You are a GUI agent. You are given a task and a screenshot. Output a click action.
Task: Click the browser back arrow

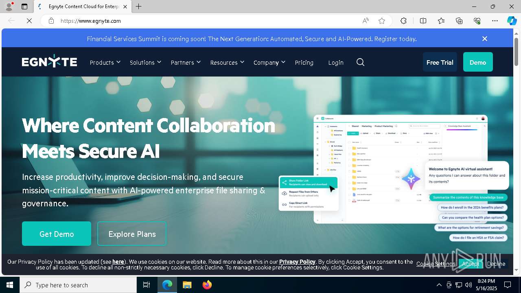click(x=11, y=21)
